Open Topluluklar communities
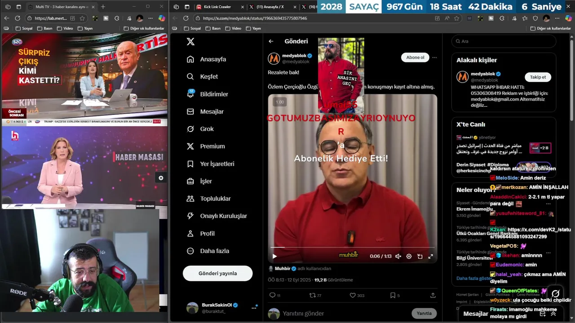Image resolution: width=575 pixels, height=323 pixels. click(208, 199)
